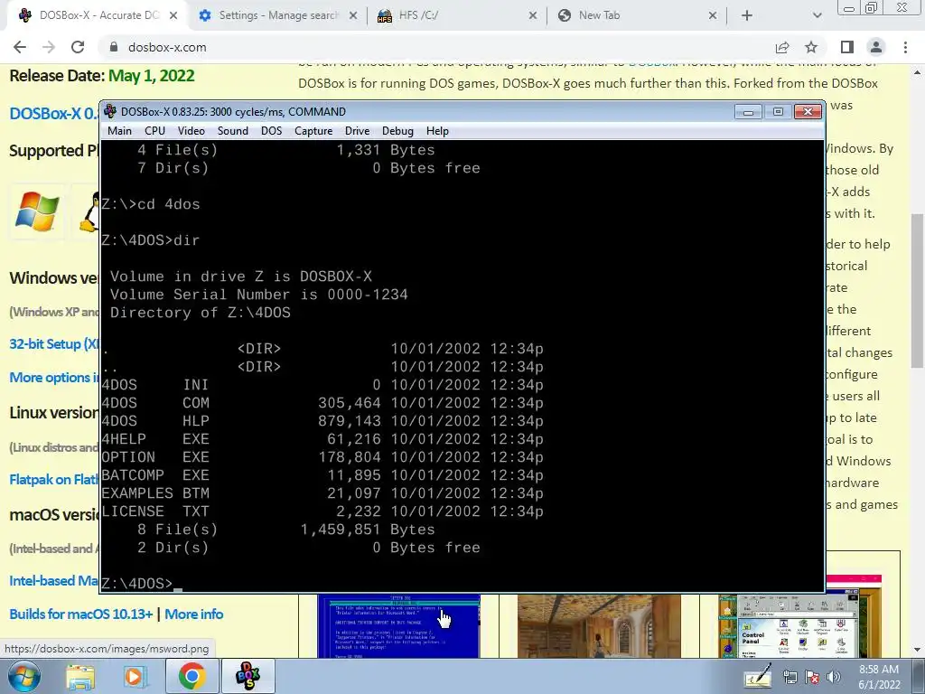Screen dimensions: 925x694
Task: Open the Flatpak on Flathub link
Action: tap(53, 479)
